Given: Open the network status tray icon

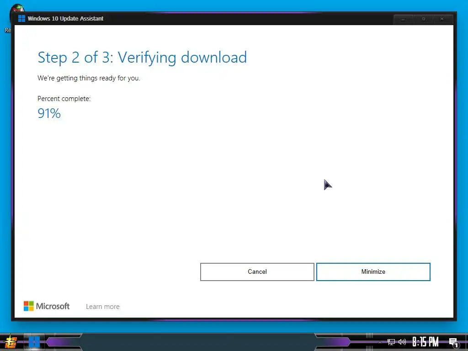Looking at the screenshot, I should 391,342.
